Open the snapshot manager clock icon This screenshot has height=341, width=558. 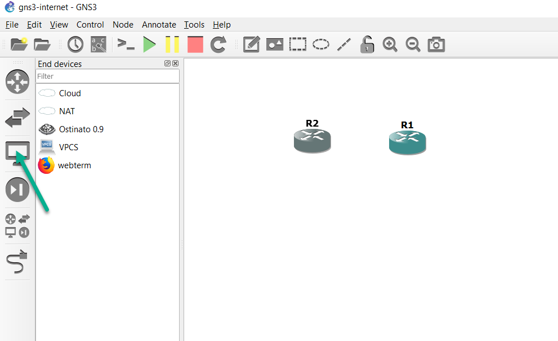75,44
